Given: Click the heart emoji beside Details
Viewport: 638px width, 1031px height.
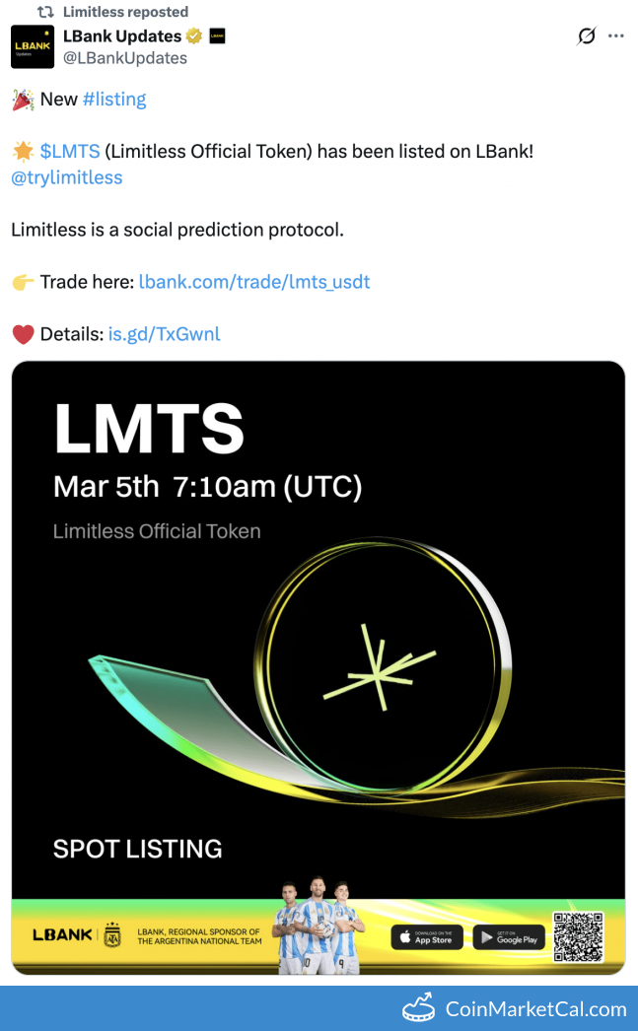Looking at the screenshot, I should pyautogui.click(x=21, y=334).
